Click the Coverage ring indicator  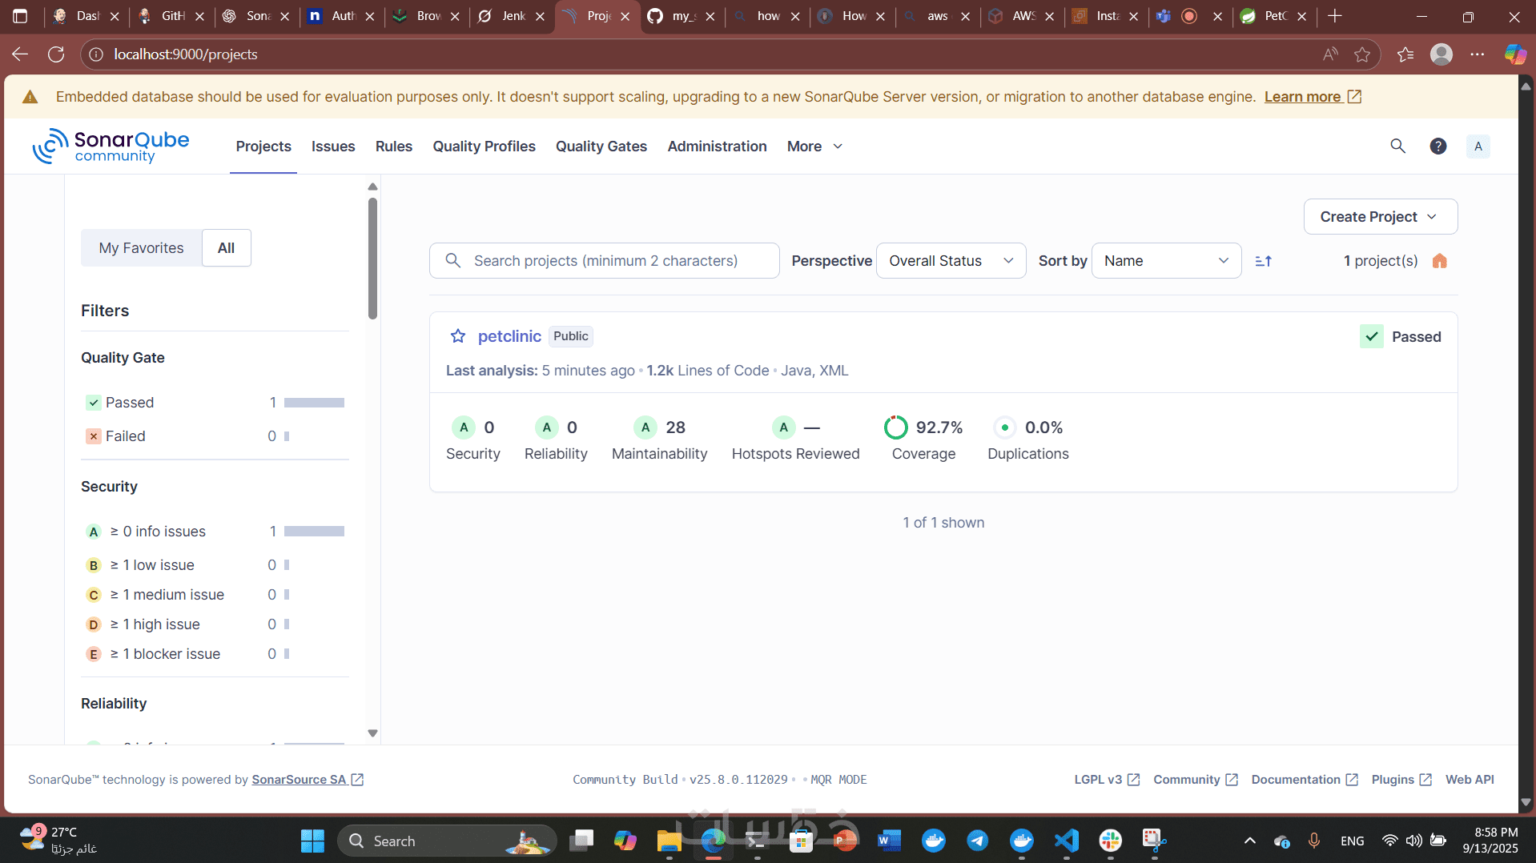tap(896, 427)
